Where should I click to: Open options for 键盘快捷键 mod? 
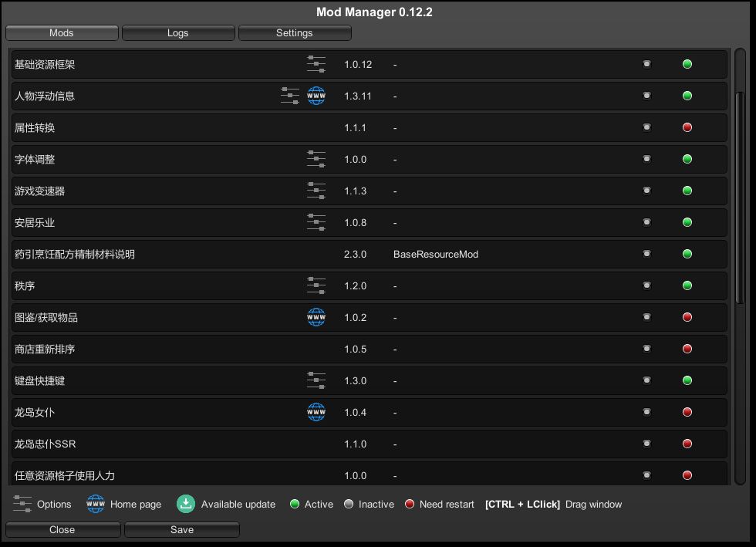pos(316,380)
